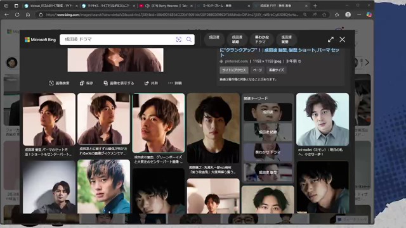Save the image with 保存
Screen dimensions: 406x228
(86, 83)
